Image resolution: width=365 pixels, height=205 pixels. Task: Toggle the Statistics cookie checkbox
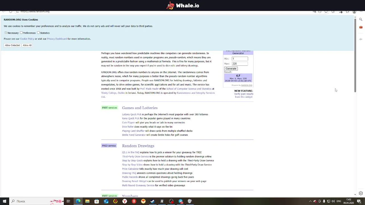(x=38, y=33)
